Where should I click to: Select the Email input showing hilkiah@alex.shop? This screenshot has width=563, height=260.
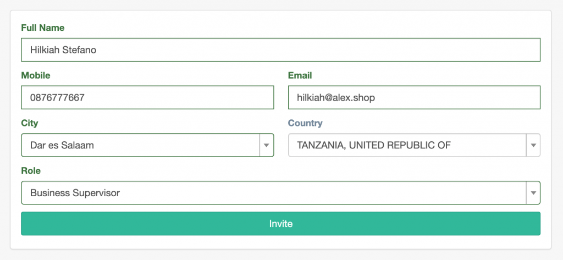415,97
